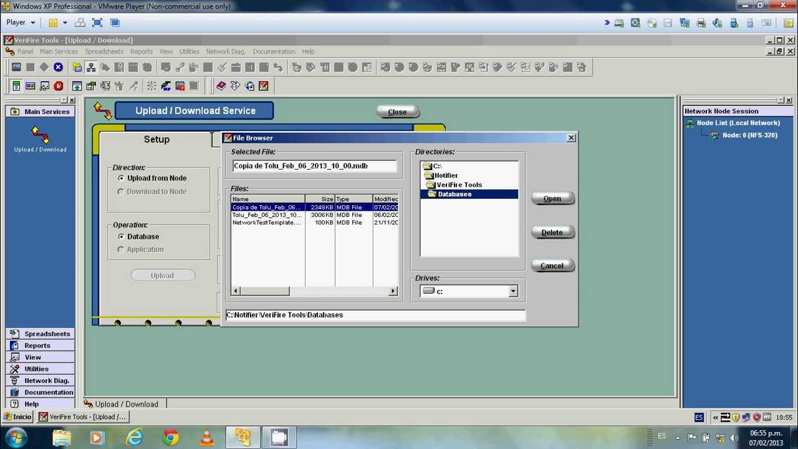Click the Upload/Download Service arrows icon beside title
The width and height of the screenshot is (798, 449).
click(102, 111)
